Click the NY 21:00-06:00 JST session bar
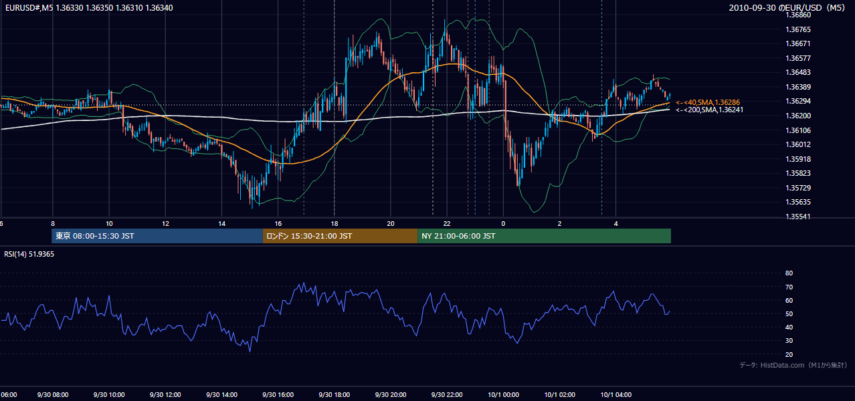The width and height of the screenshot is (855, 401). pos(544,236)
